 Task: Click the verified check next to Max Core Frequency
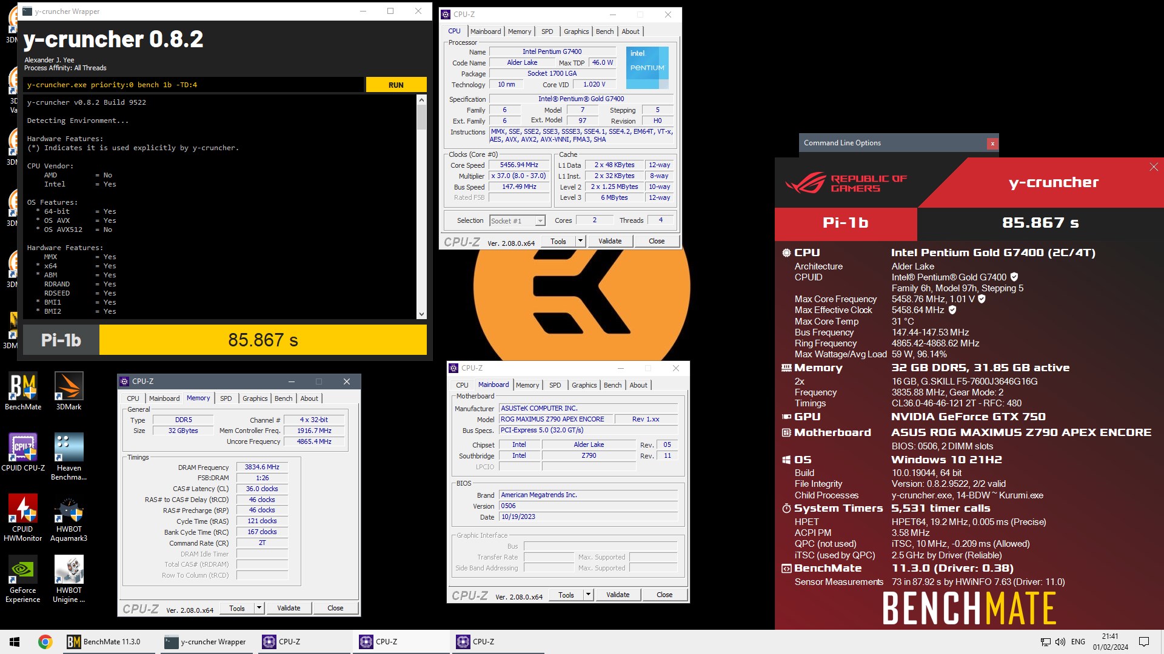pos(982,299)
